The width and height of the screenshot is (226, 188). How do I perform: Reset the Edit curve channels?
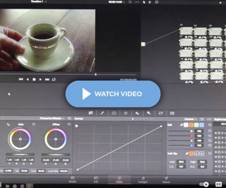pyautogui.click(x=210, y=125)
